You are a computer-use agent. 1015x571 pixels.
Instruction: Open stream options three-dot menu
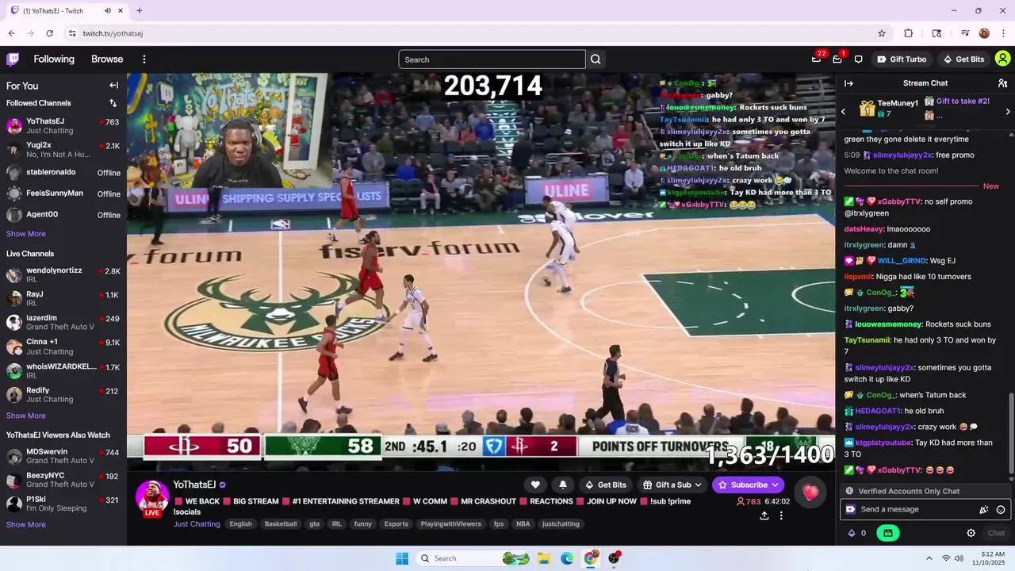[x=781, y=515]
